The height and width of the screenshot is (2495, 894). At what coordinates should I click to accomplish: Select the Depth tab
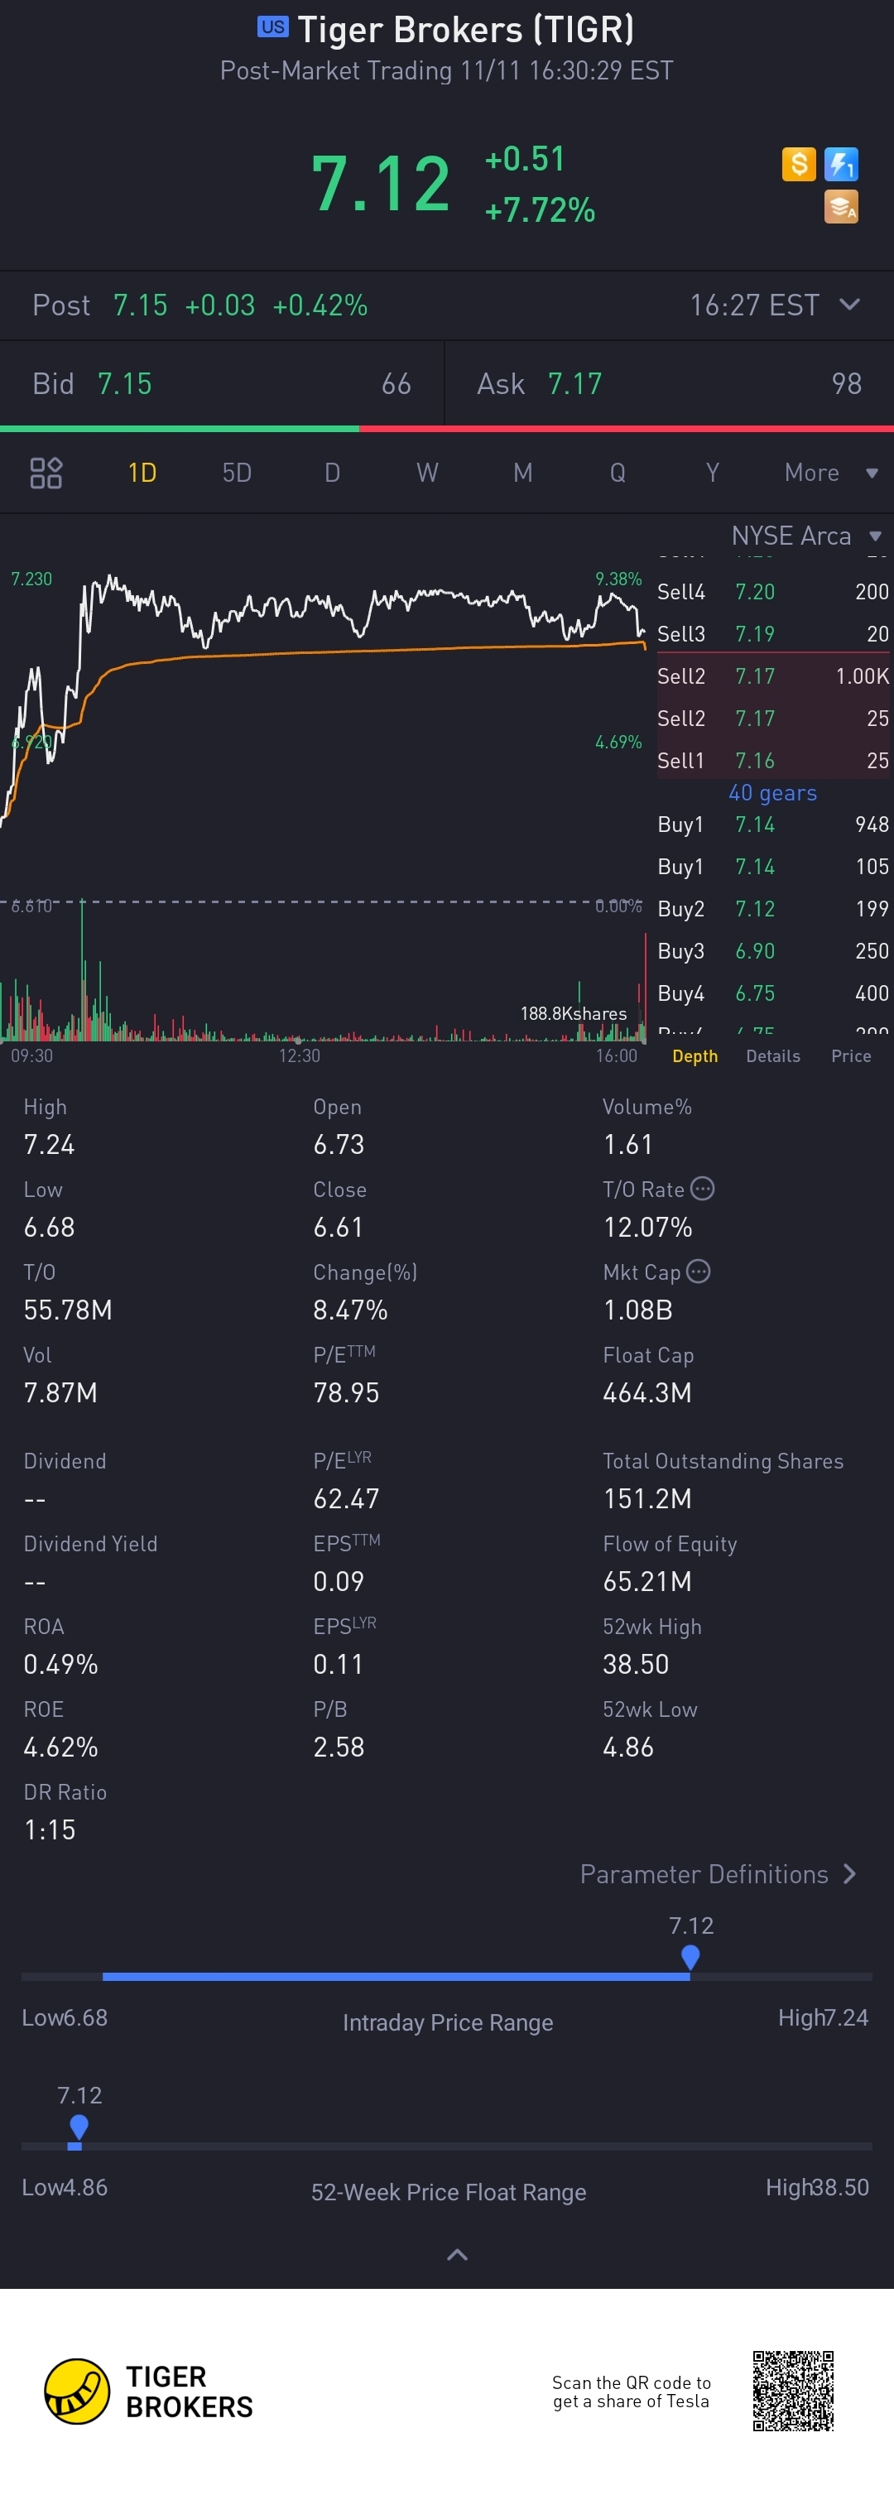pyautogui.click(x=695, y=1055)
